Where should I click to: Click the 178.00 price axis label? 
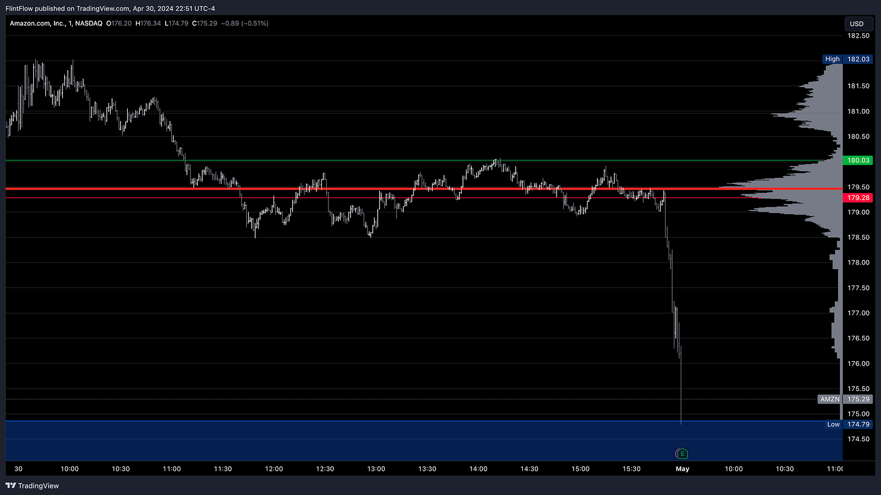[859, 263]
